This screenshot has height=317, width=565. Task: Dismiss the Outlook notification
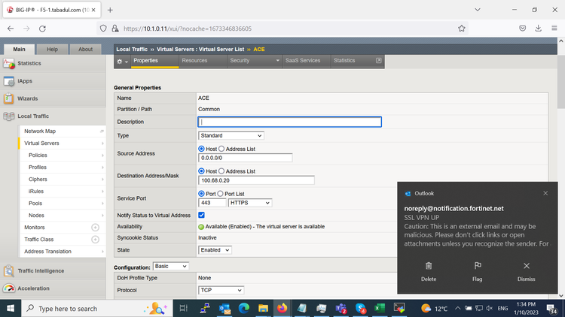[526, 270]
